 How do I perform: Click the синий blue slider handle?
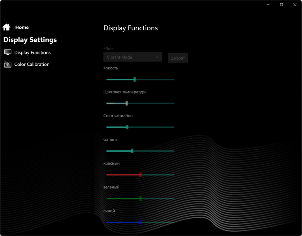click(x=141, y=222)
